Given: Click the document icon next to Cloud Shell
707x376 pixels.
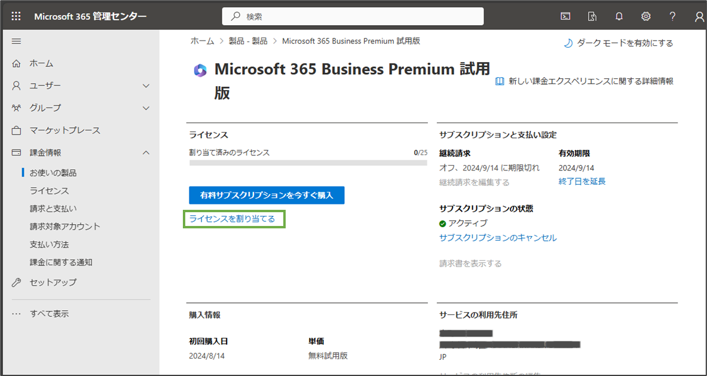Looking at the screenshot, I should 592,17.
